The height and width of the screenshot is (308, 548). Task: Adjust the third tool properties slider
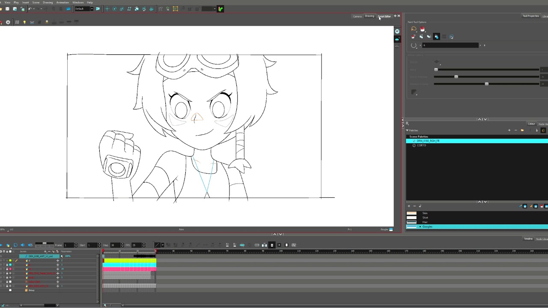tap(486, 84)
